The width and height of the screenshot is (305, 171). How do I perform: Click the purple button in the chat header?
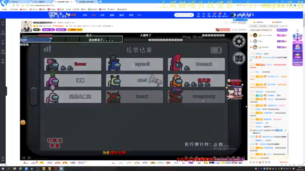282,30
